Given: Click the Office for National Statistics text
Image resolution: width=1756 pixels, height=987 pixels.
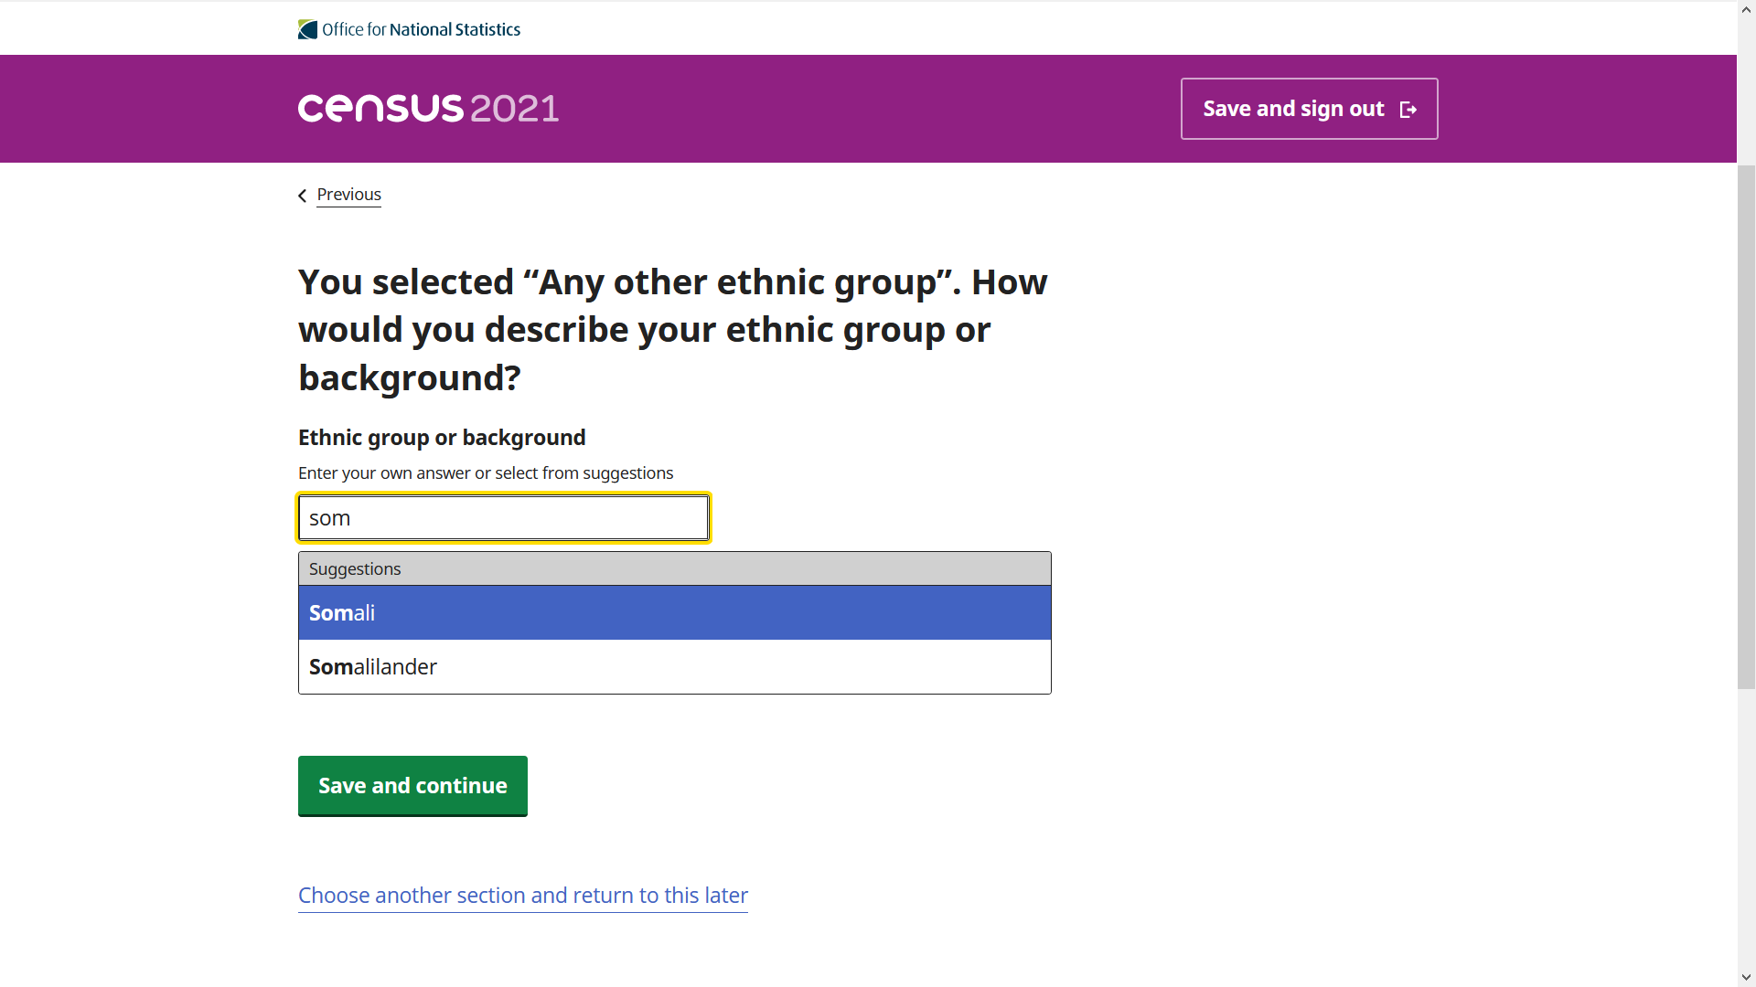Looking at the screenshot, I should [x=421, y=29].
